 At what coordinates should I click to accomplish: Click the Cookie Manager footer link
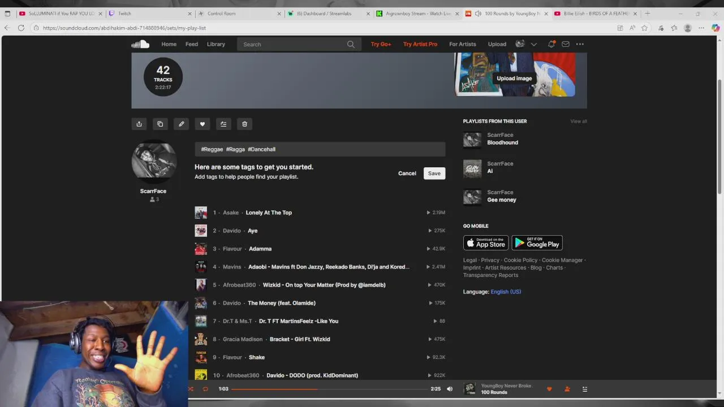click(562, 260)
